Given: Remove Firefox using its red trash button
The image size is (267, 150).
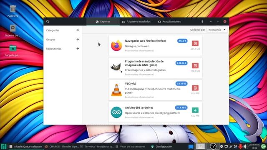Looking at the screenshot, I should 195,43.
